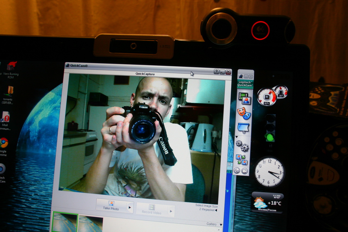This screenshot has width=348, height=232.
Task: Click the round wrench icon on QuickCam toolbar
Action: coord(237,171)
